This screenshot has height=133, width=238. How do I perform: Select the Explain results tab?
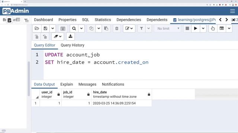67,84
